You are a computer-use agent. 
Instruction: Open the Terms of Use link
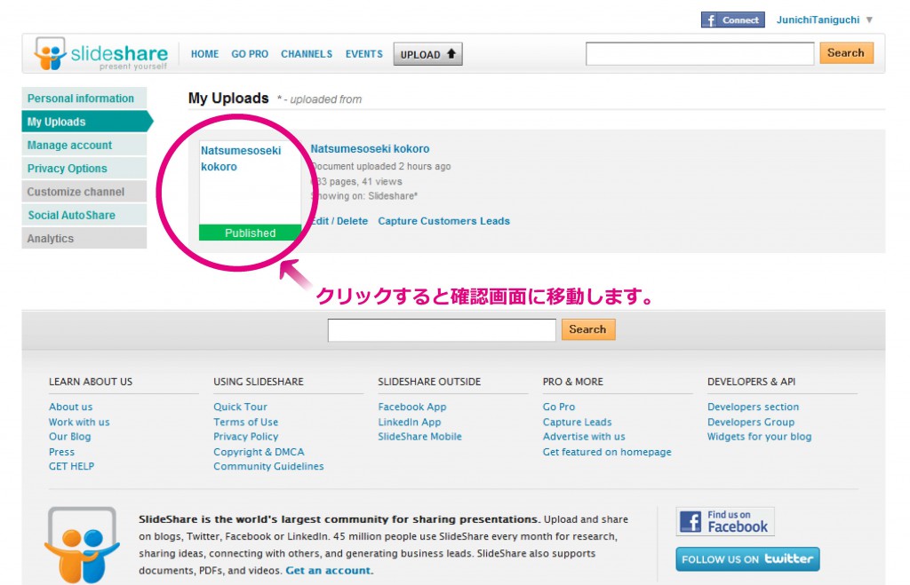[x=245, y=422]
